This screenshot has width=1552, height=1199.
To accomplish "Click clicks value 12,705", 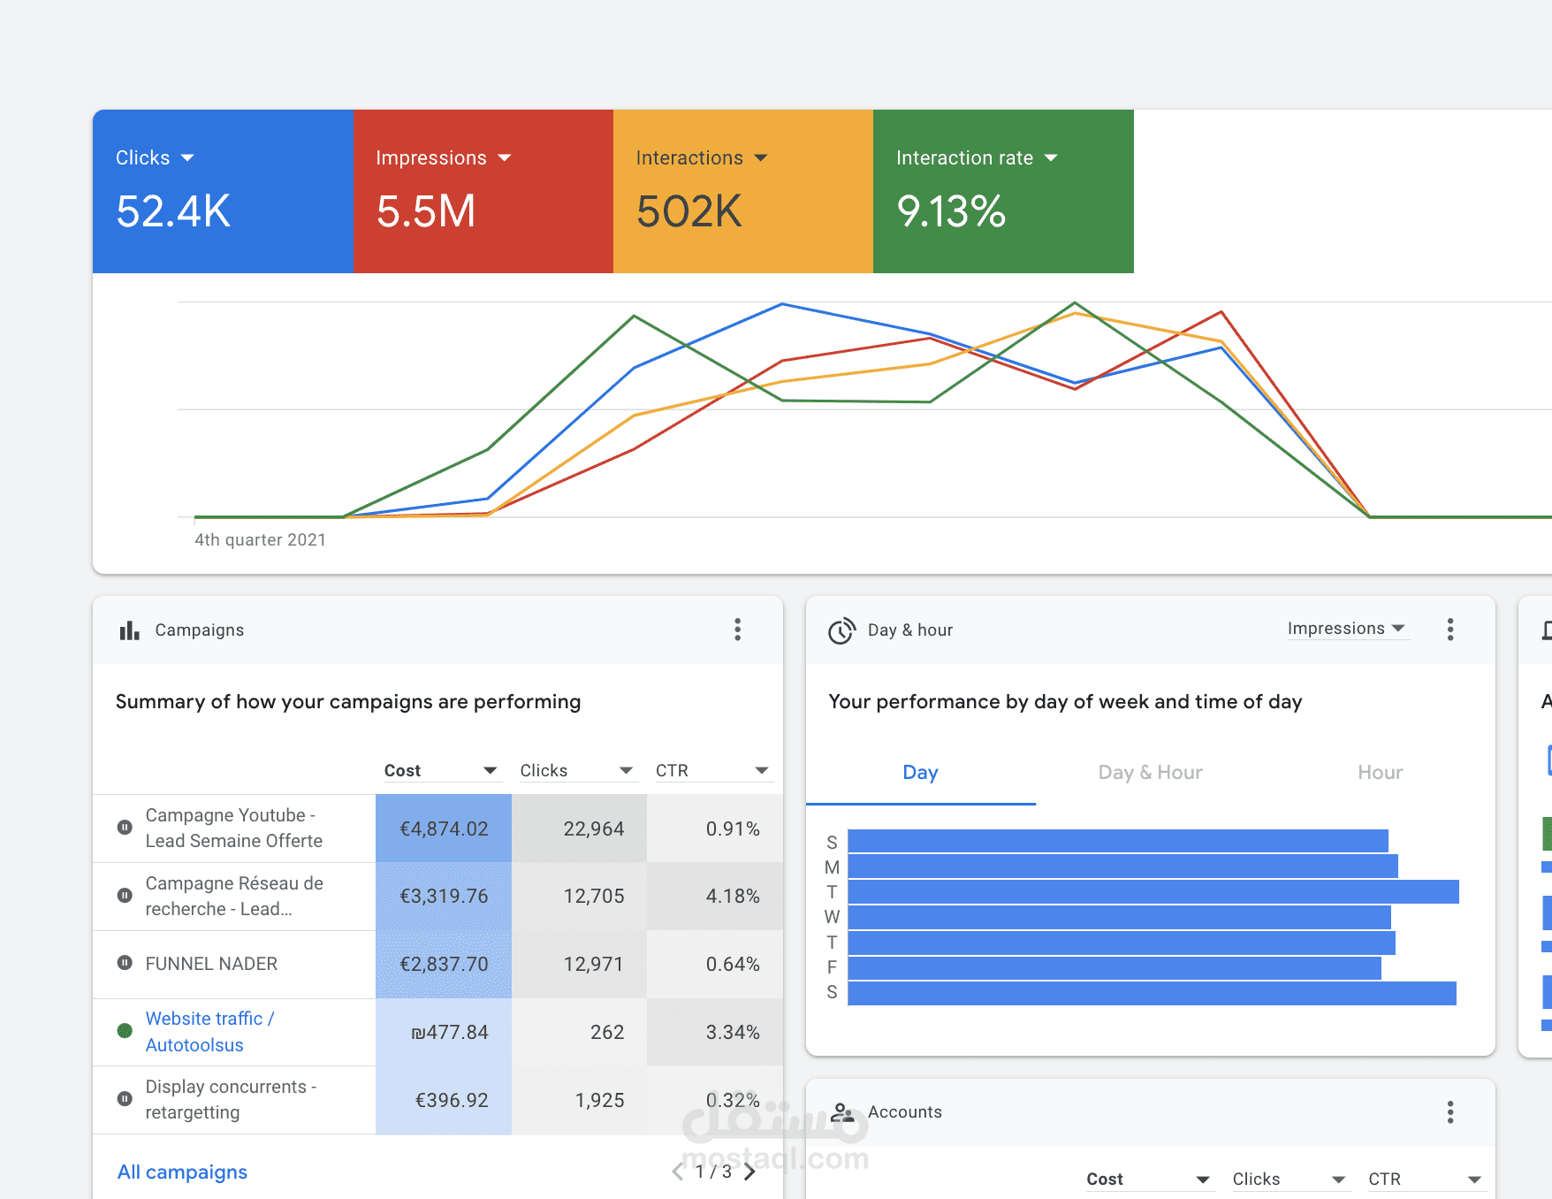I will [594, 896].
